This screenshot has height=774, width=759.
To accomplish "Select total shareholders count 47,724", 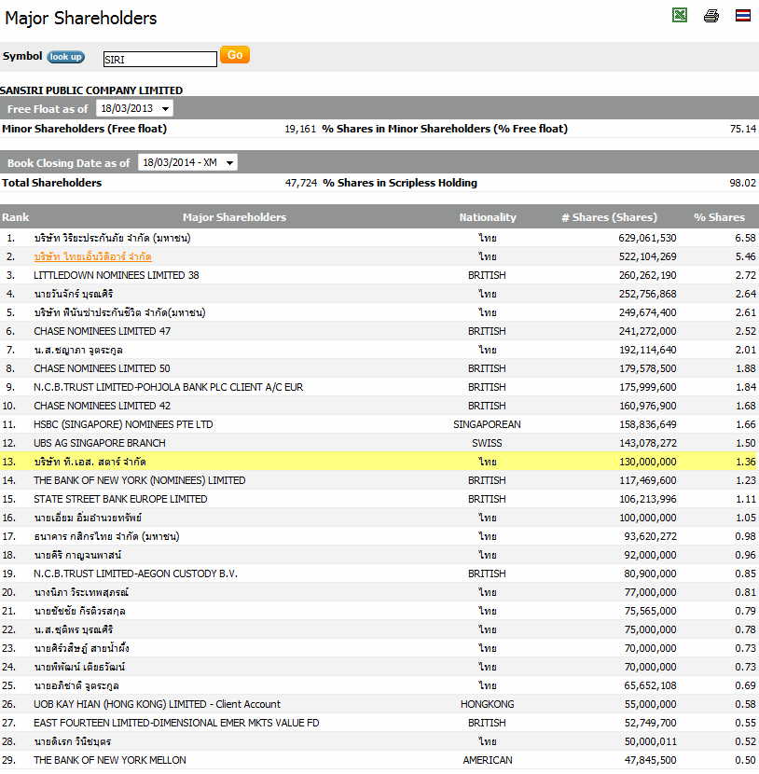I will (x=301, y=183).
